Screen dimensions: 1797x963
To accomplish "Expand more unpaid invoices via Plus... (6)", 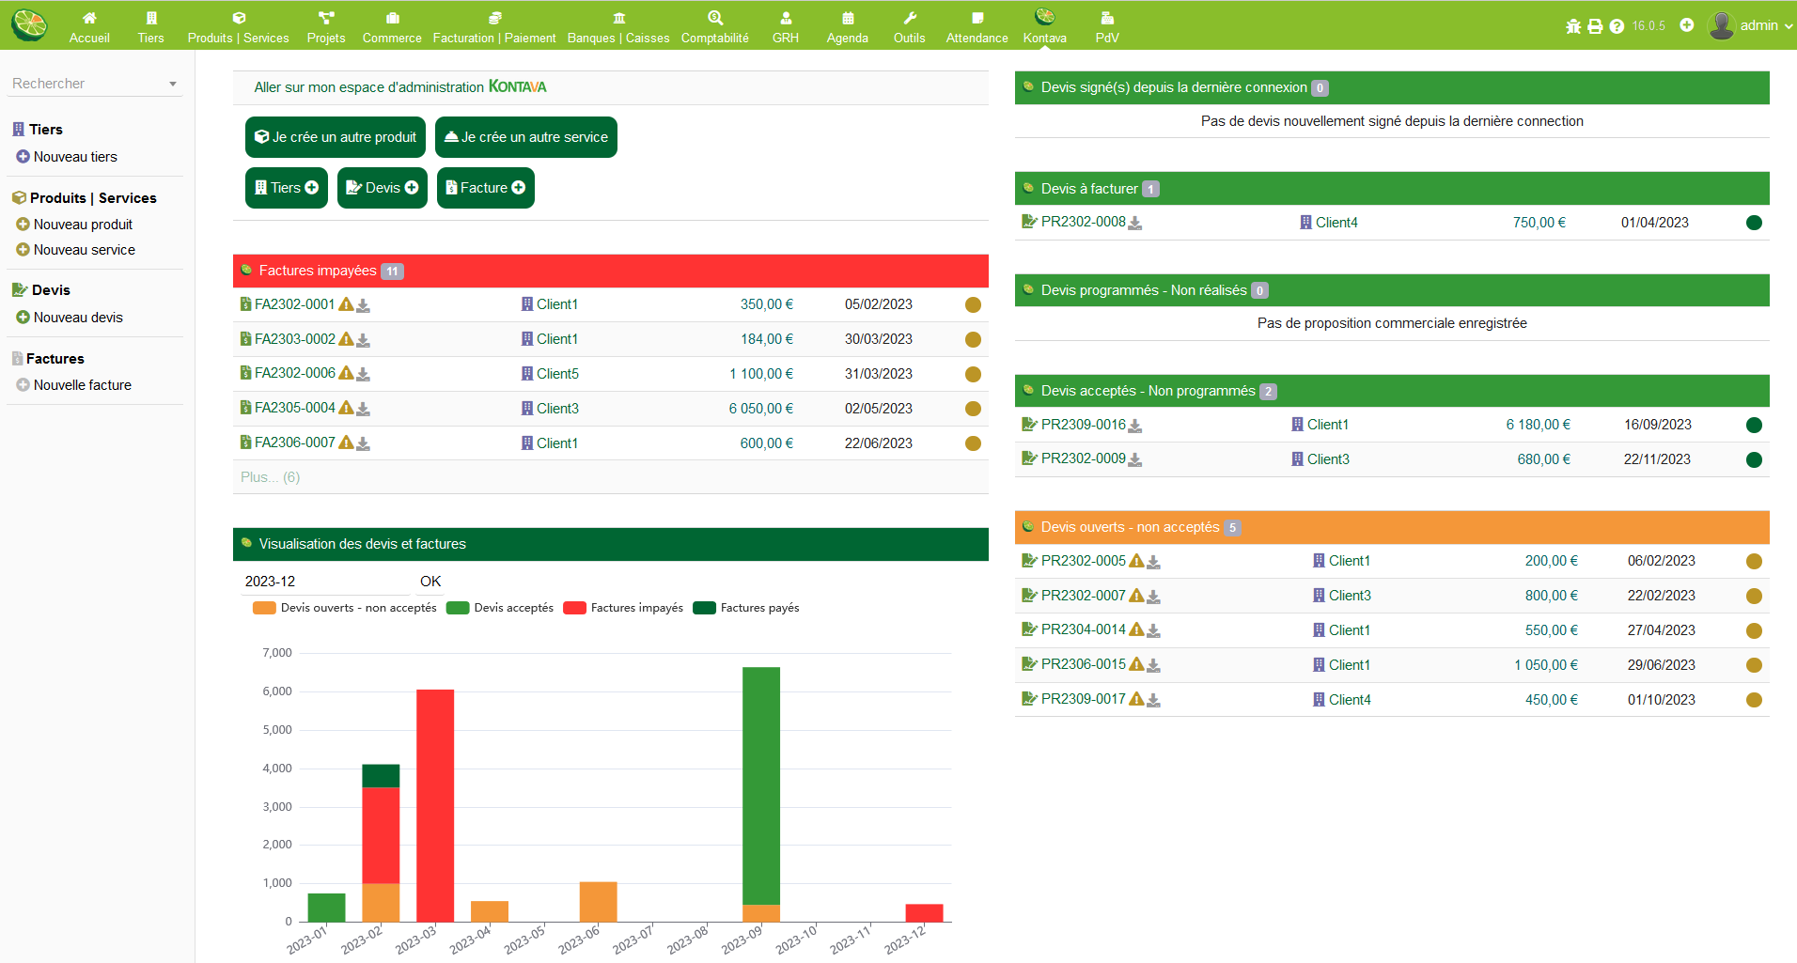I will pyautogui.click(x=270, y=477).
